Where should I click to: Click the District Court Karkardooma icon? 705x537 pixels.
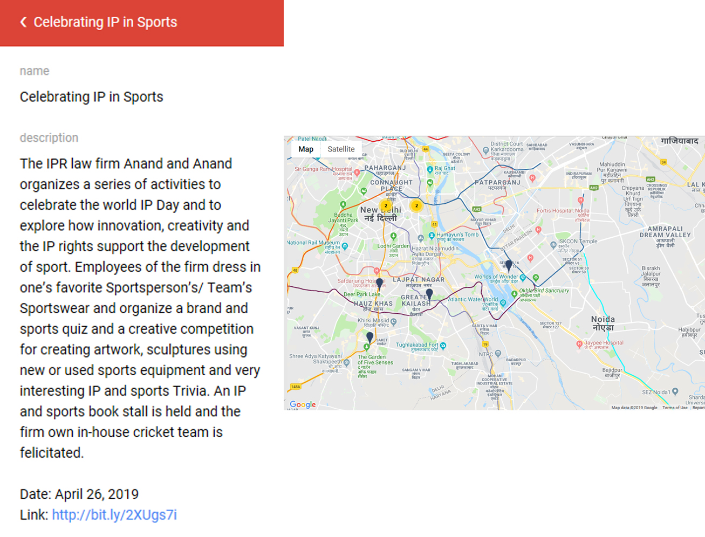click(x=486, y=150)
